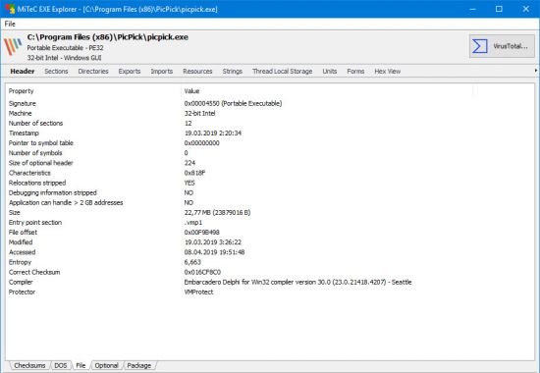
Task: Open the Imports tab
Action: point(162,72)
